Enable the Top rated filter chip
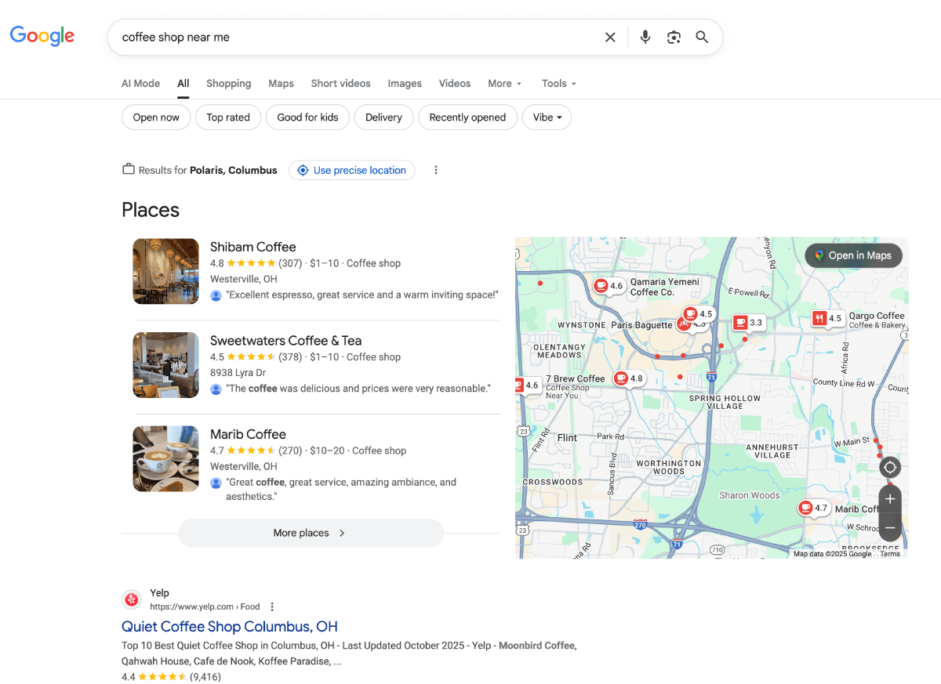 coord(228,118)
